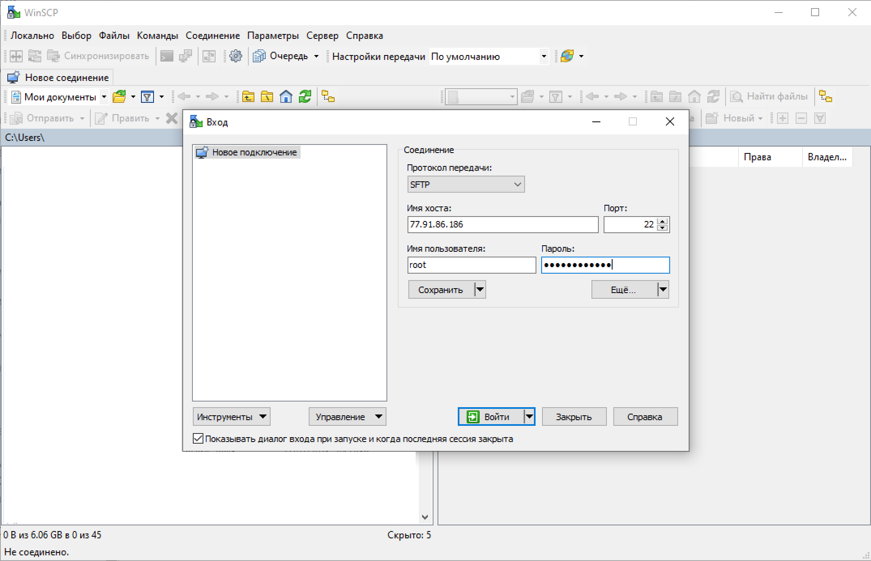
Task: Open the По умолчанию transfer settings dropdown
Action: click(544, 56)
